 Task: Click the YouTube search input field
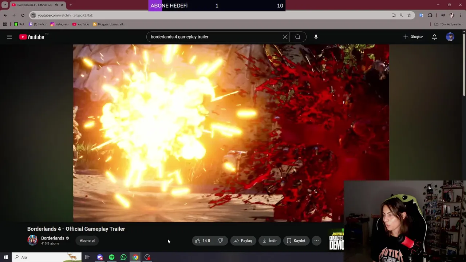215,37
